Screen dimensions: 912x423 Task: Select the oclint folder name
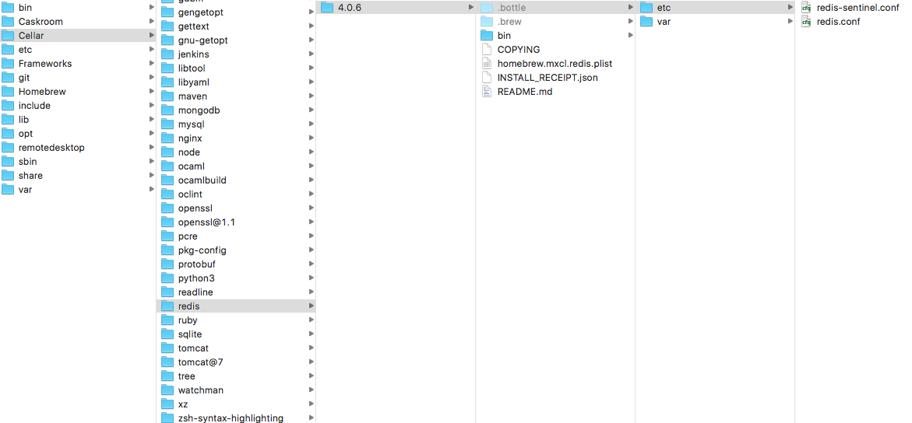[190, 194]
